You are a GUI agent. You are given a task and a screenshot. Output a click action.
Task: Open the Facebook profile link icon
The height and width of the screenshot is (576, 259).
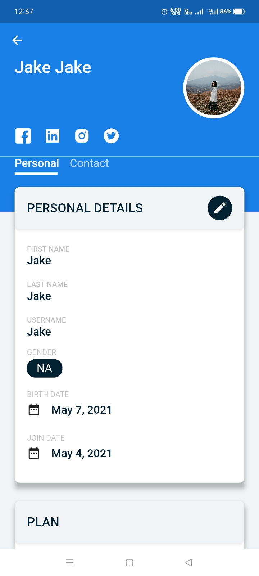(23, 136)
